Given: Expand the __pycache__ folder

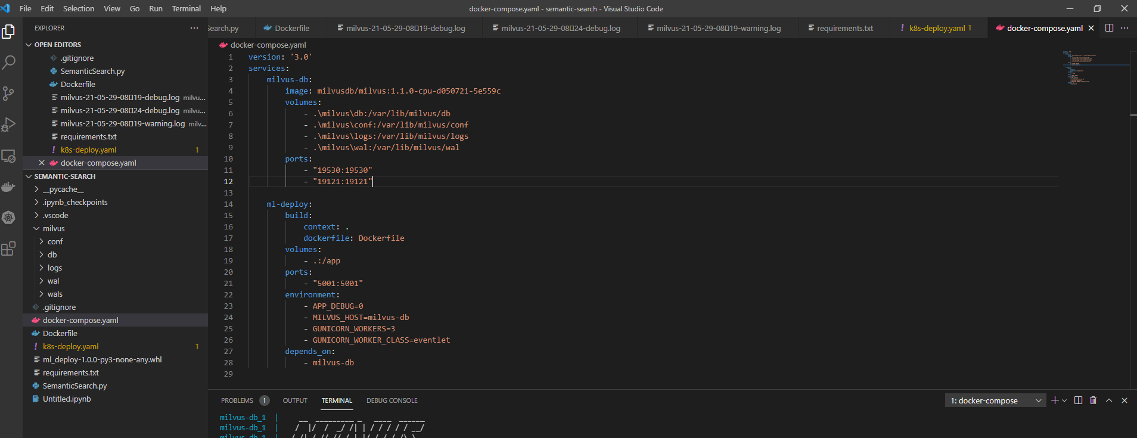Looking at the screenshot, I should (36, 189).
